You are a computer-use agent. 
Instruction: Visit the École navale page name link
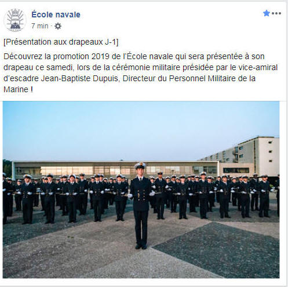[x=56, y=14]
